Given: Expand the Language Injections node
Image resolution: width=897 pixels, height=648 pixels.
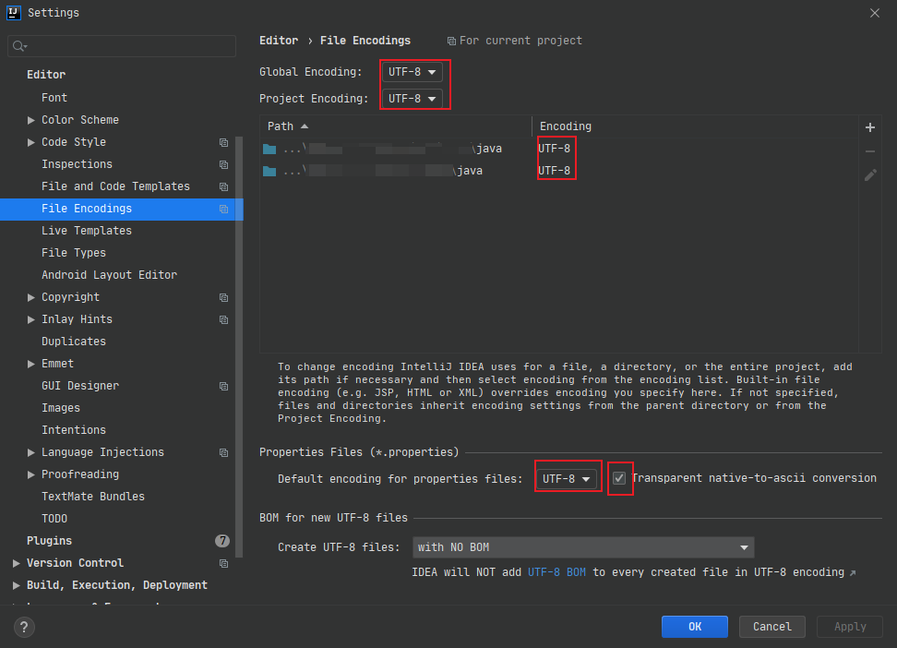Looking at the screenshot, I should click(30, 453).
